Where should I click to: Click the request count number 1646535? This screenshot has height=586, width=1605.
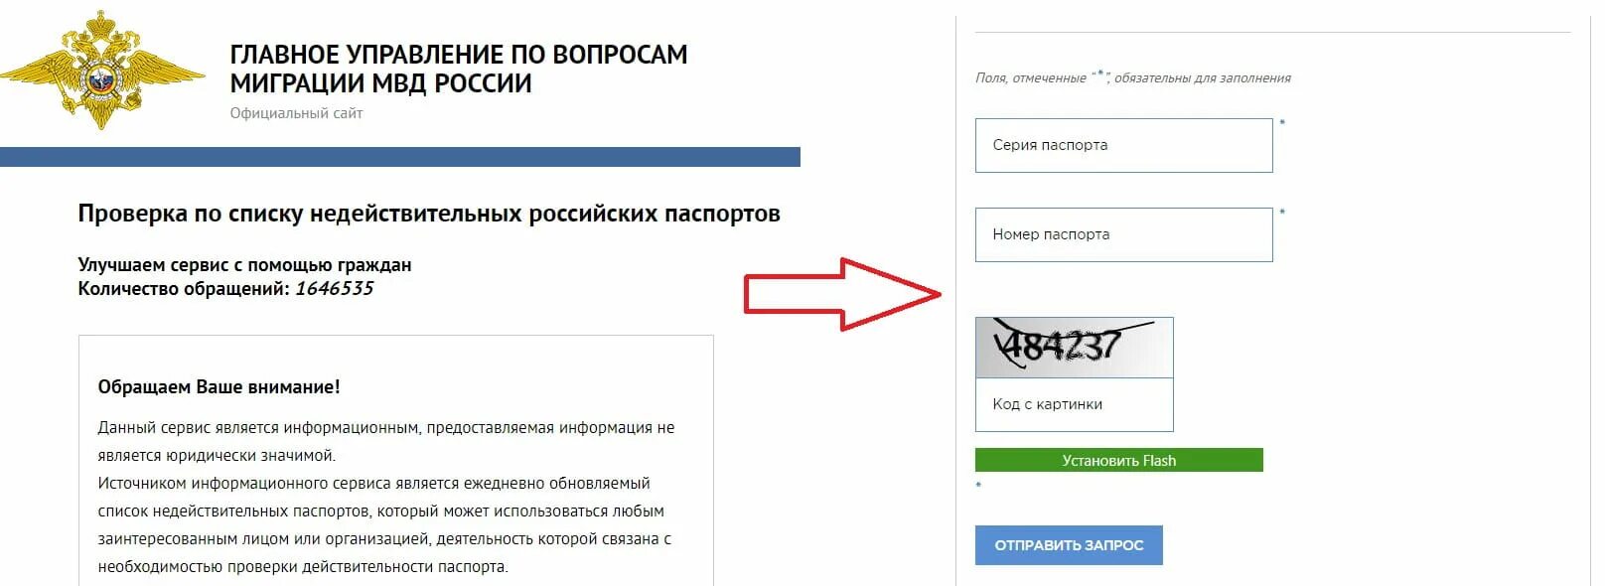pyautogui.click(x=335, y=289)
